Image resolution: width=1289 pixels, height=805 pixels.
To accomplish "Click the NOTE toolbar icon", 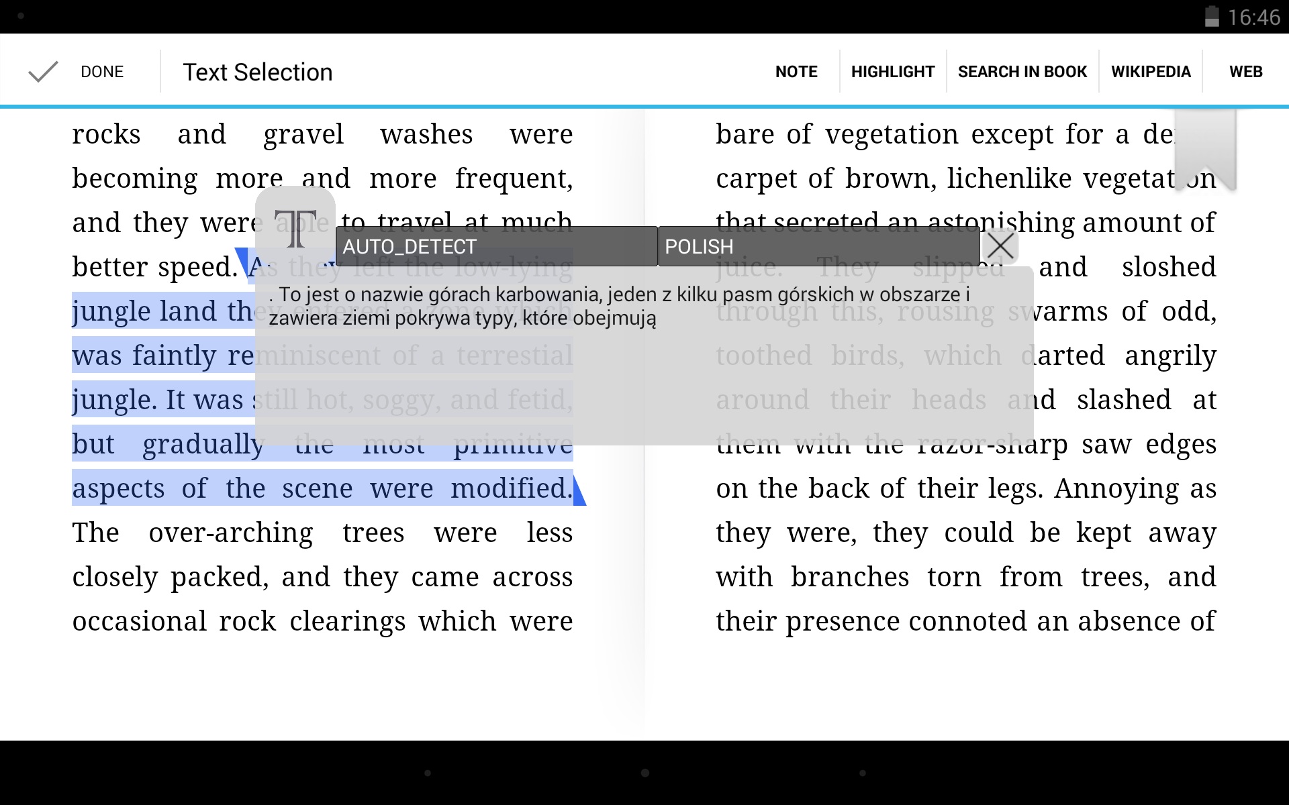I will [796, 72].
